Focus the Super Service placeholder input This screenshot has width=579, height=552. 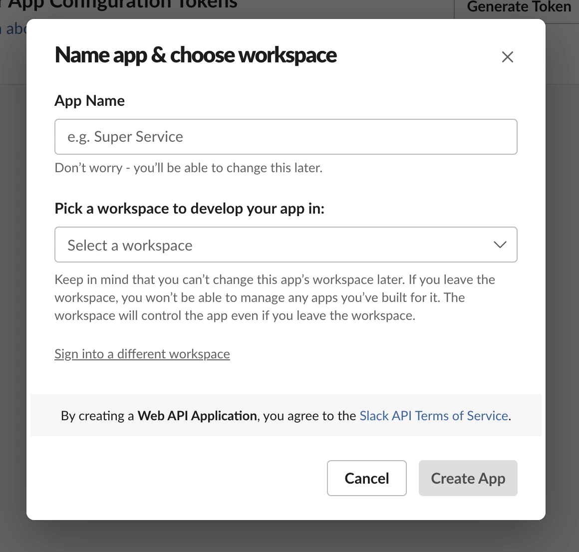[x=286, y=136]
